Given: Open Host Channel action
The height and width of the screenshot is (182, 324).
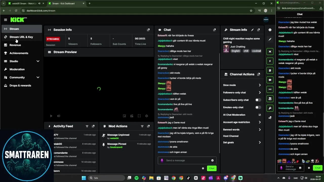Looking at the screenshot, I should [231, 136].
